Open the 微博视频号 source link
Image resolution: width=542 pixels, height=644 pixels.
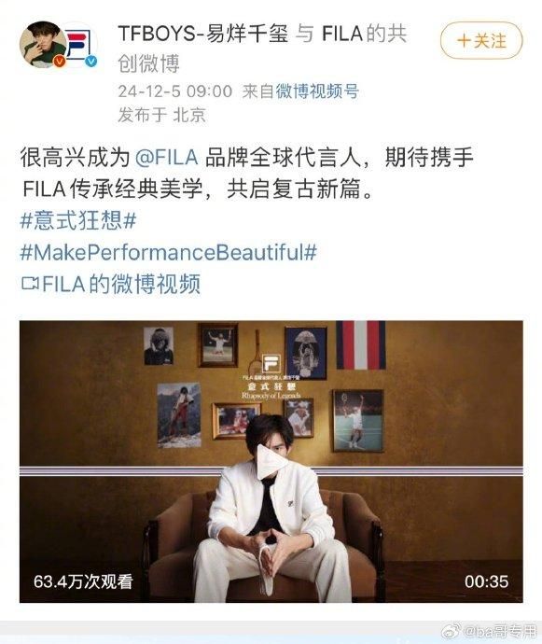(x=317, y=91)
